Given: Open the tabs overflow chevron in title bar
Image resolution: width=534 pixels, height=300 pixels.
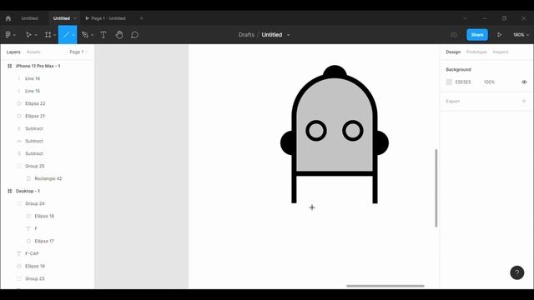Looking at the screenshot, I should click(x=465, y=18).
